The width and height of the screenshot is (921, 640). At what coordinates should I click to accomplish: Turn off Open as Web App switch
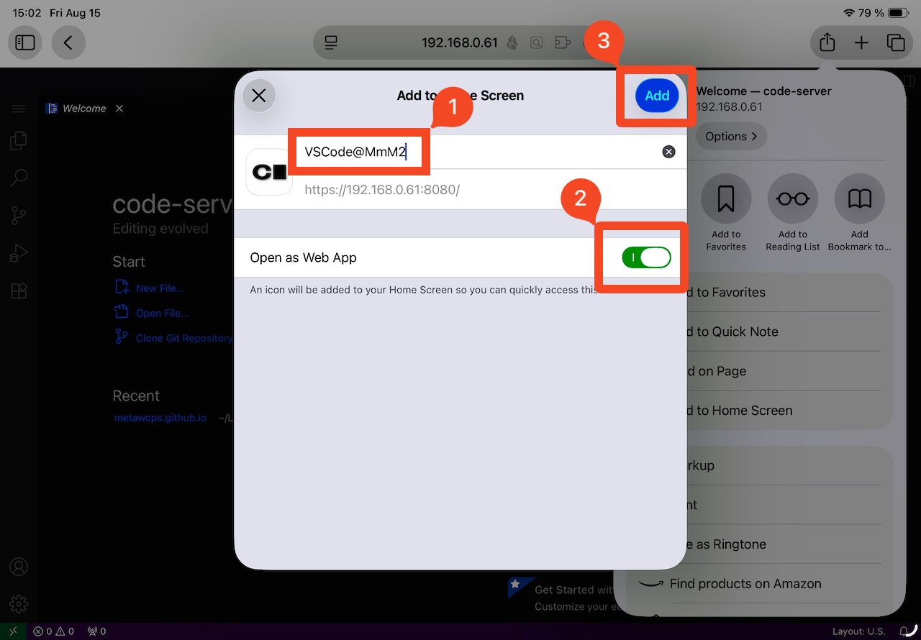coord(646,257)
